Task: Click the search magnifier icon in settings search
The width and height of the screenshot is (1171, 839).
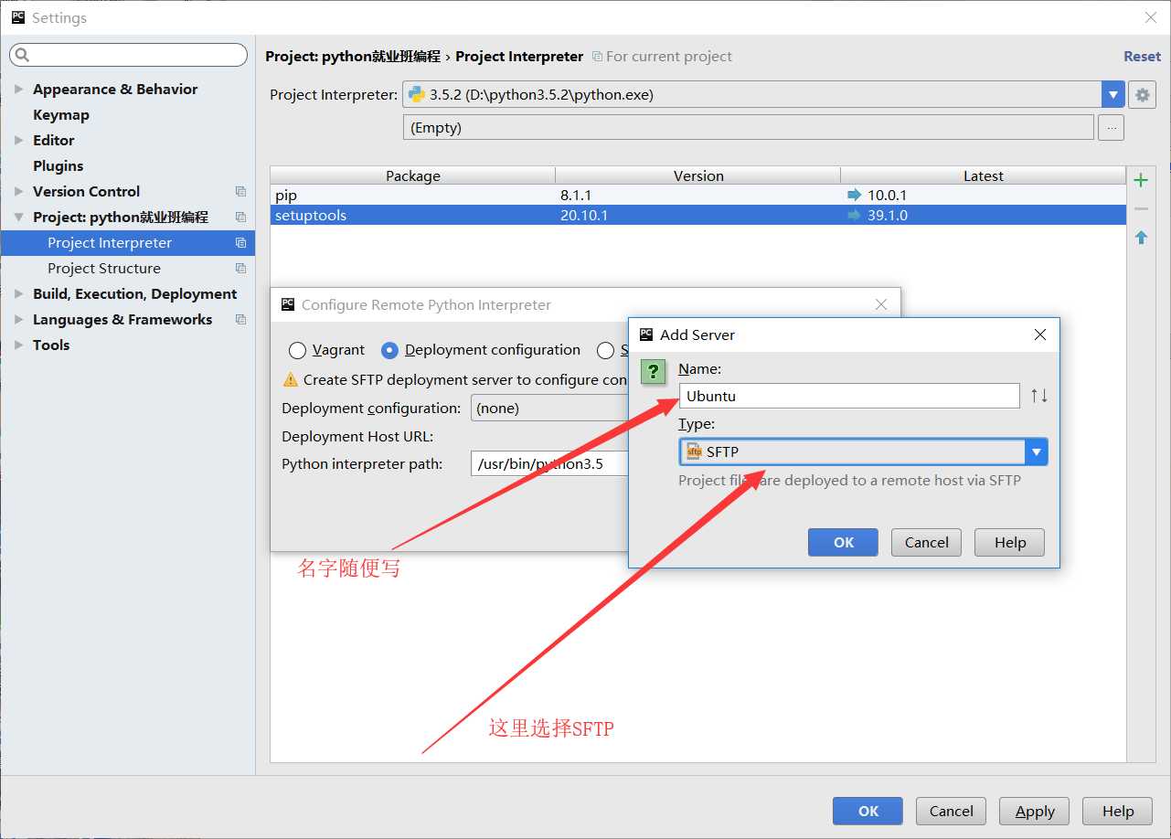Action: coord(23,56)
